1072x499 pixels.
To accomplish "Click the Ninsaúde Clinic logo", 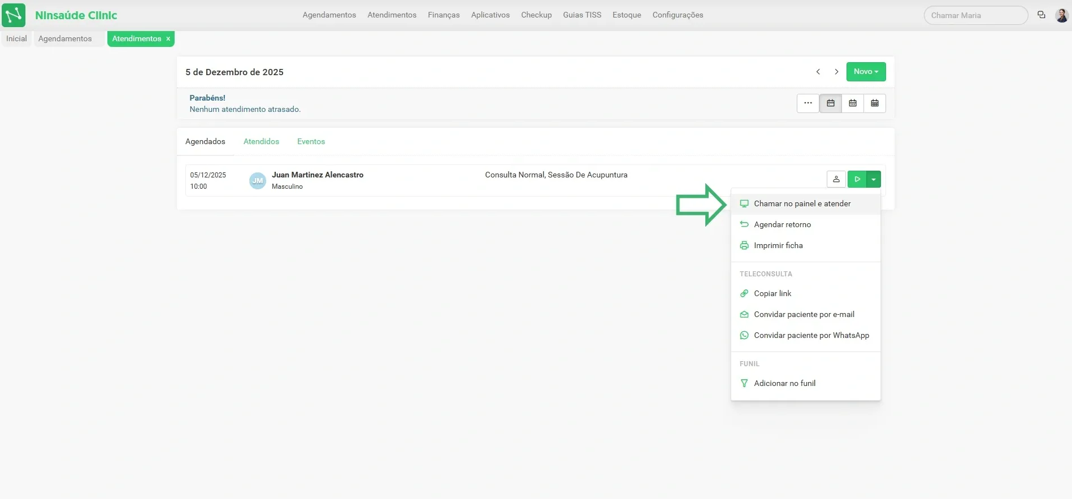I will (x=14, y=15).
